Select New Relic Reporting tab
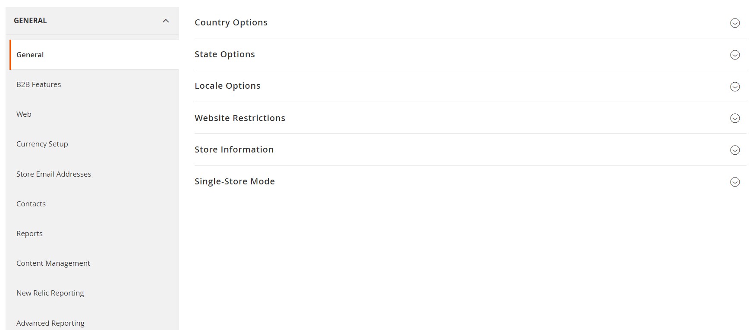 50,293
